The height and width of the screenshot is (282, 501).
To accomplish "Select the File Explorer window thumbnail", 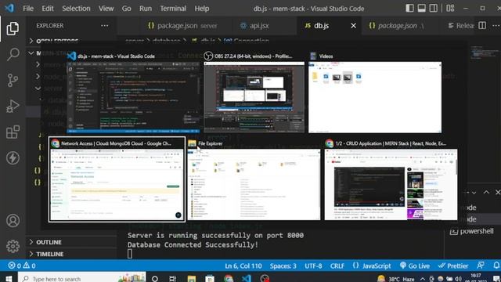I will 254,179.
